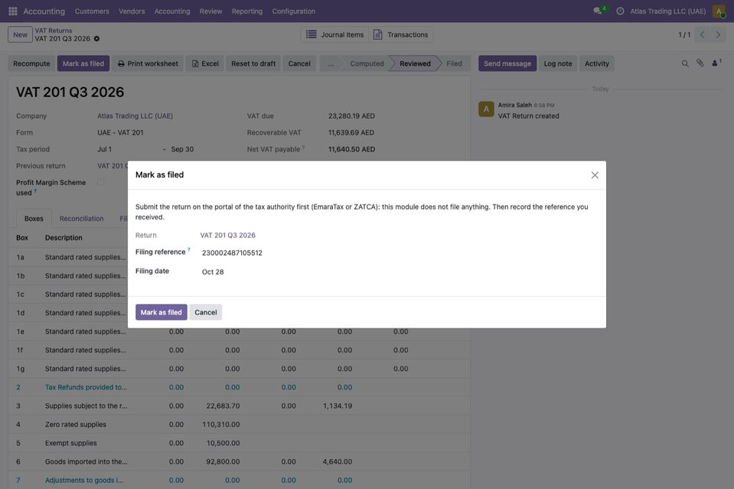Open the Activity scheduler button
The image size is (734, 489).
tap(597, 64)
